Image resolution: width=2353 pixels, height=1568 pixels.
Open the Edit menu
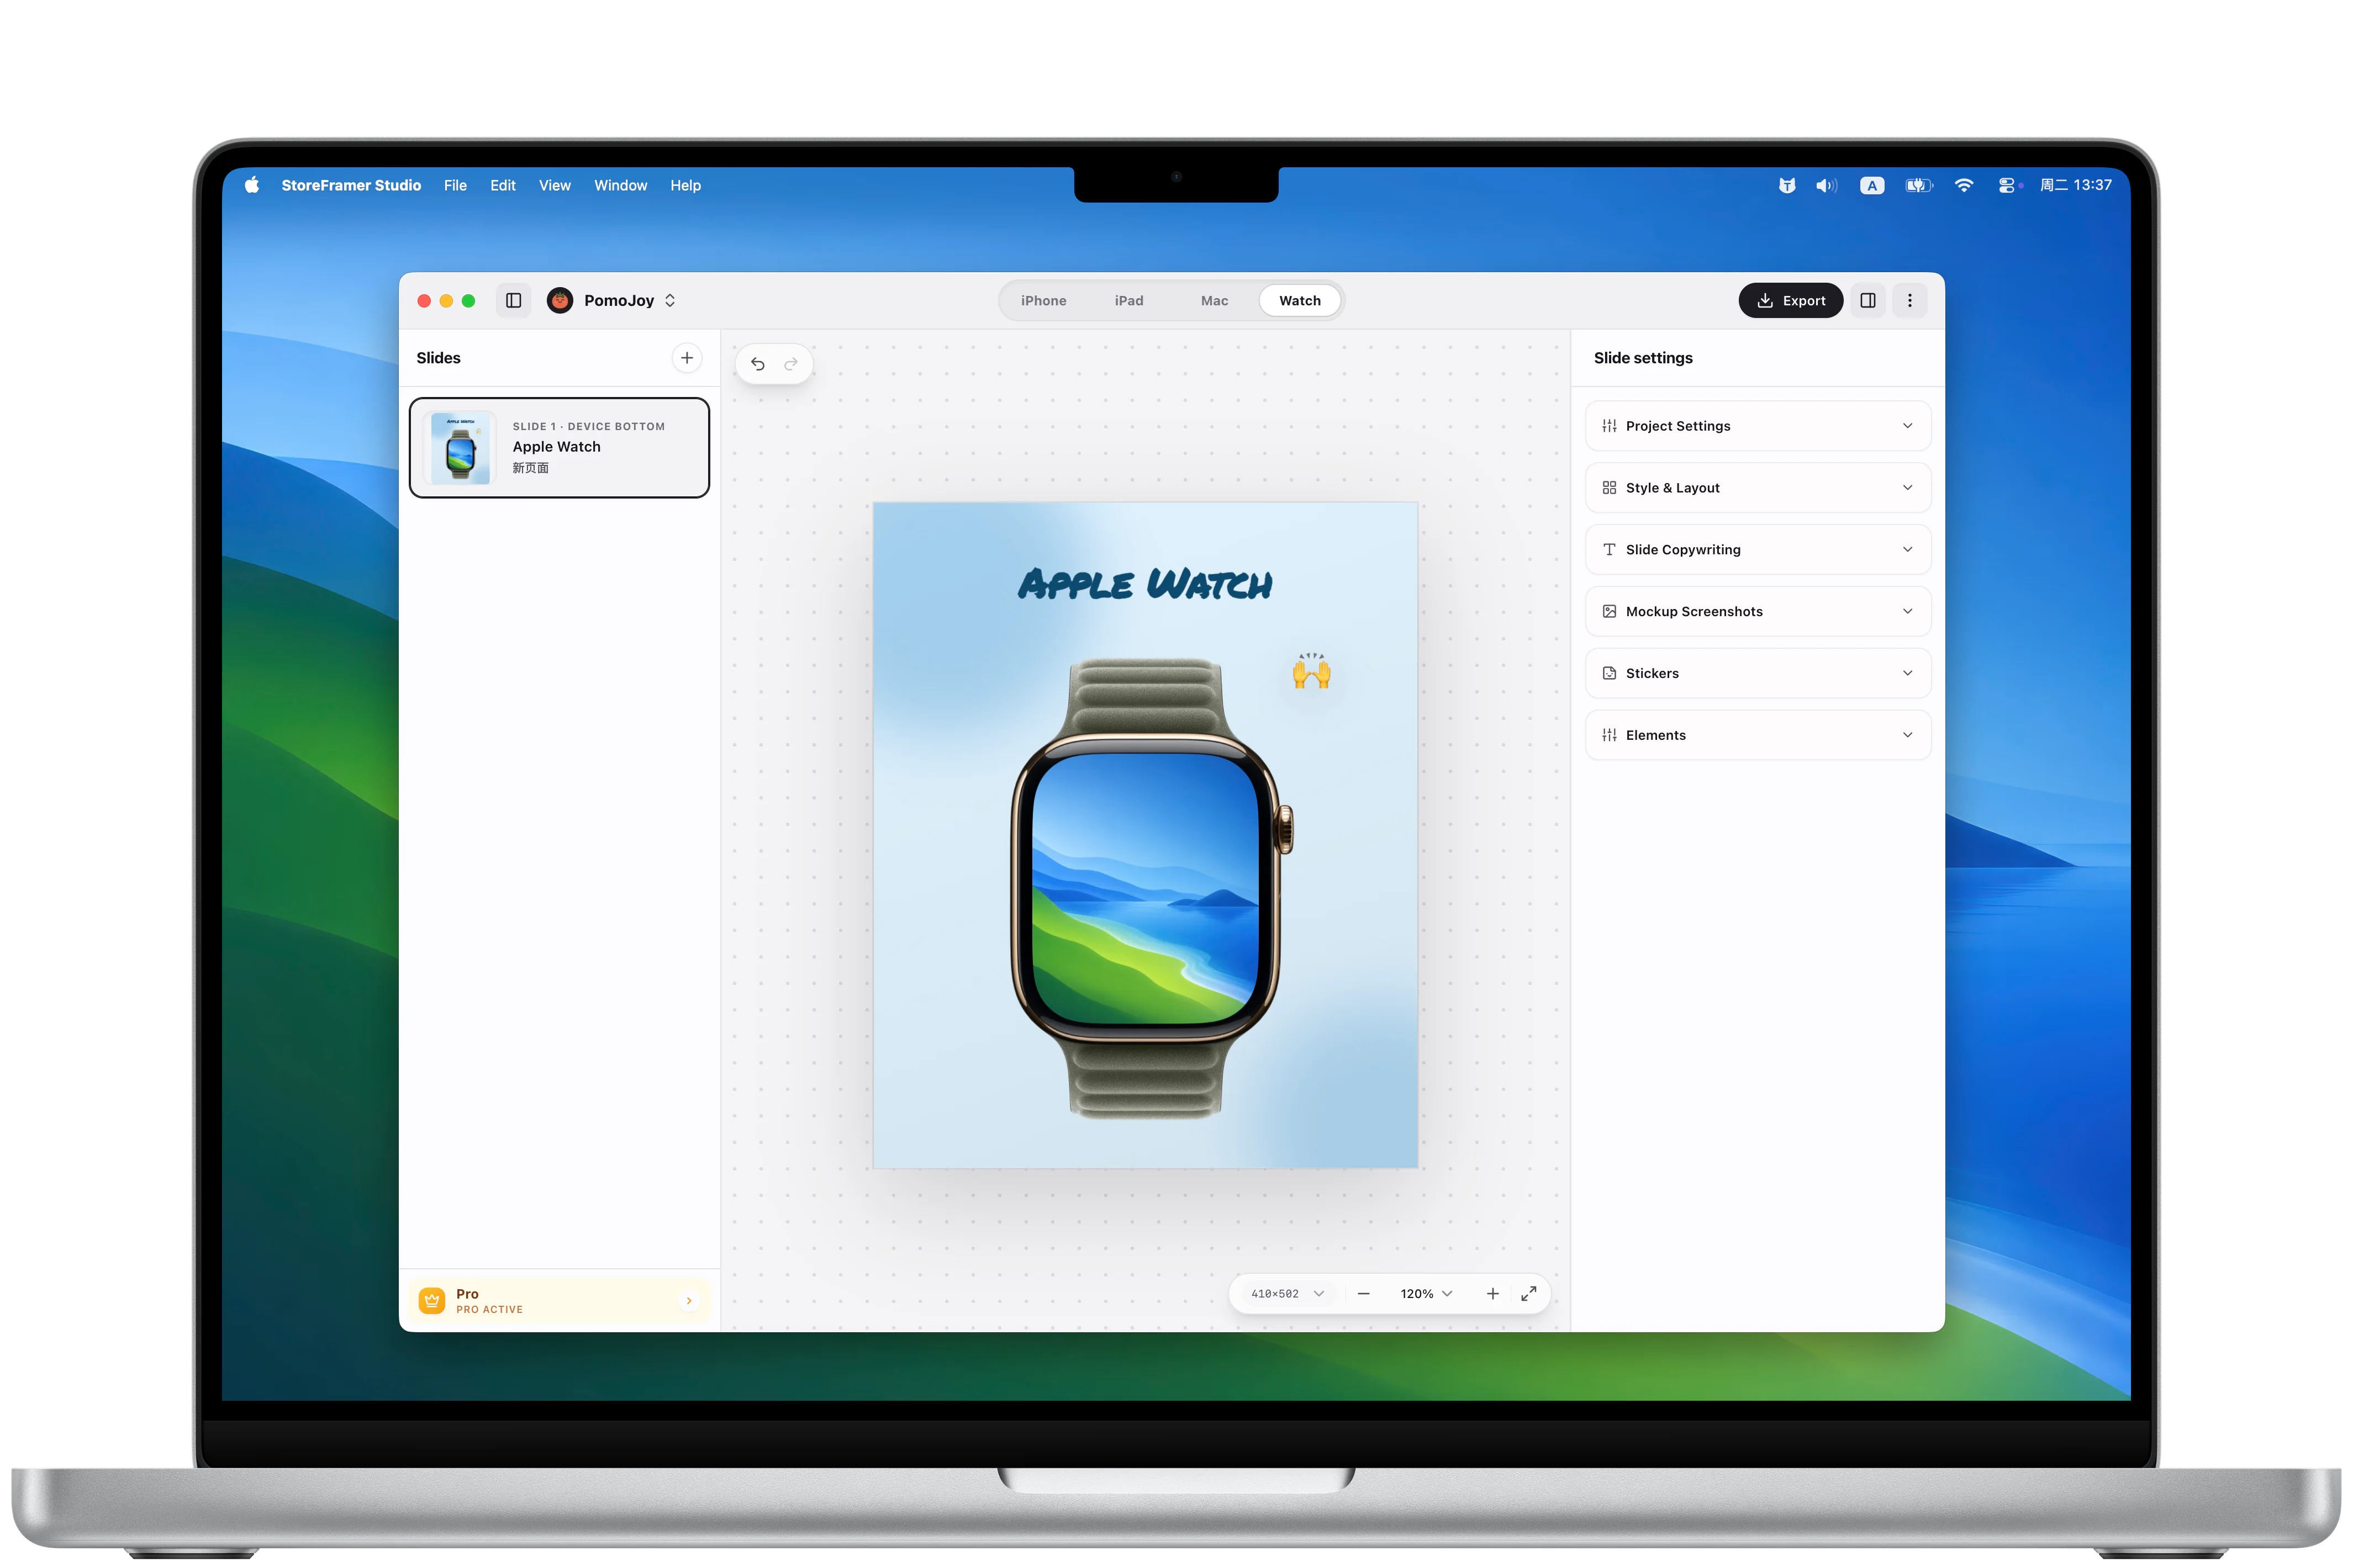pos(502,185)
